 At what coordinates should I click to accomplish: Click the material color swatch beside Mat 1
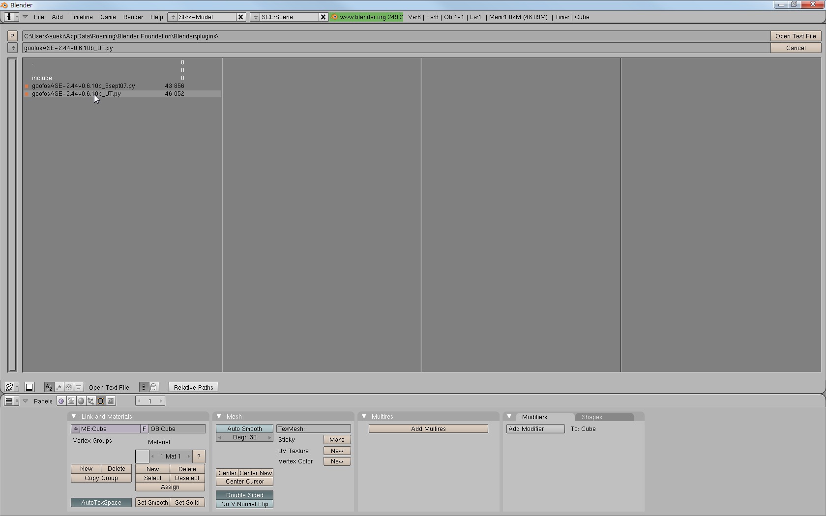tap(142, 457)
